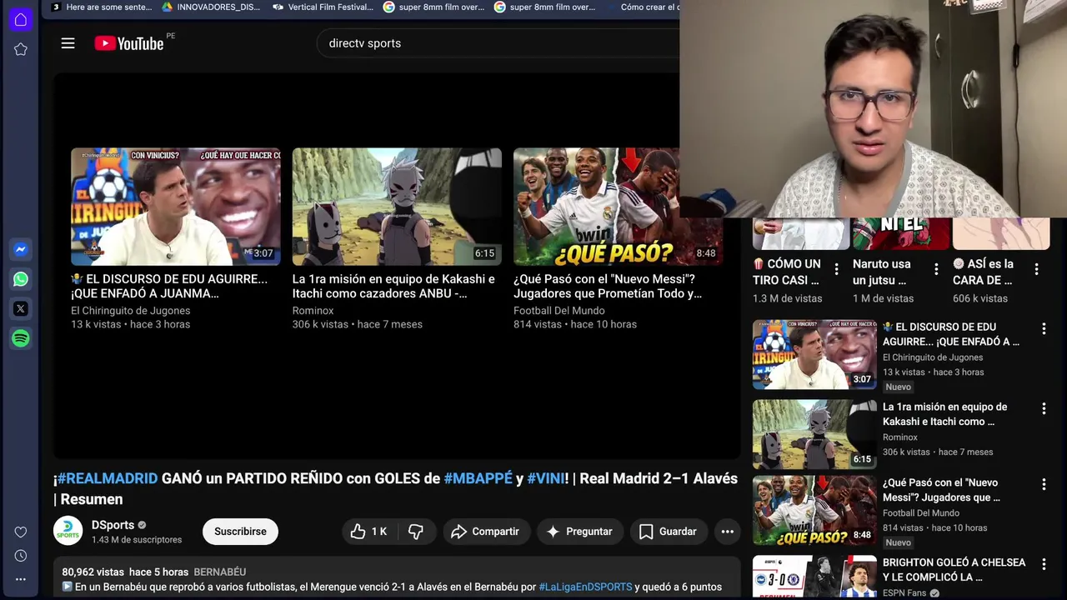Screen dimensions: 1067x600
Task: Open 'Football Del Mundo' channel under end-screen video
Action: tap(559, 311)
